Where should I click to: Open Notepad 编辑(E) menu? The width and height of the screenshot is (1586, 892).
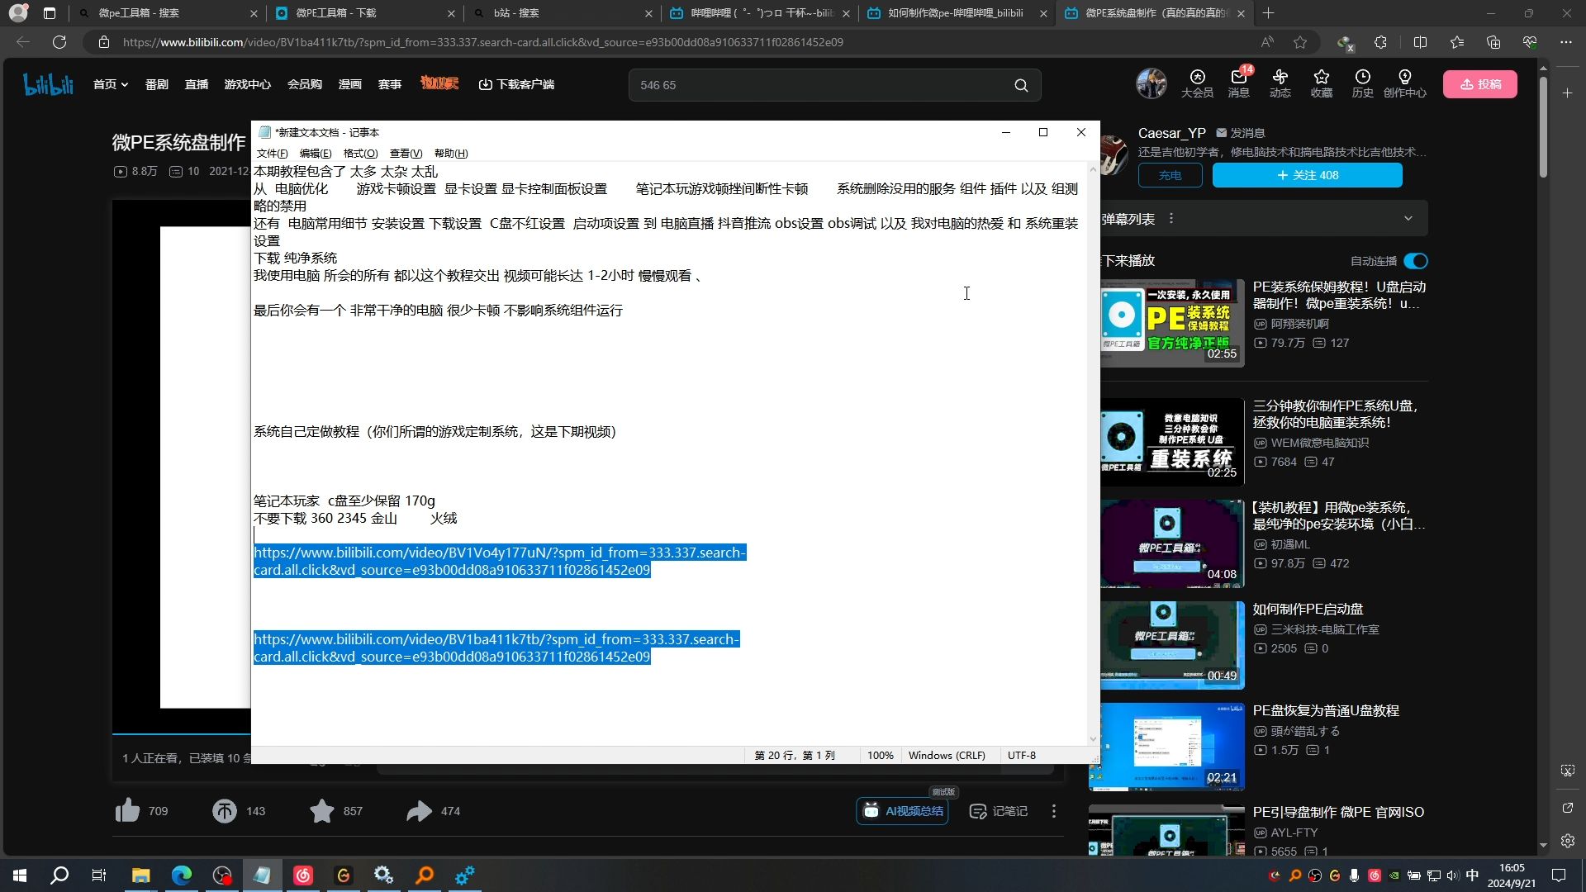pos(315,154)
